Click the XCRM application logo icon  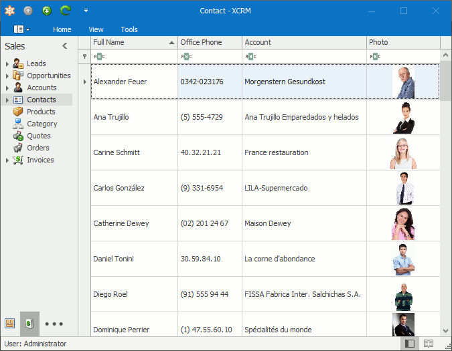(x=9, y=11)
